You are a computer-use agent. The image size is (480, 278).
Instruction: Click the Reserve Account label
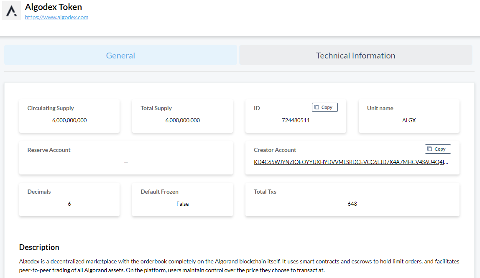(x=49, y=150)
